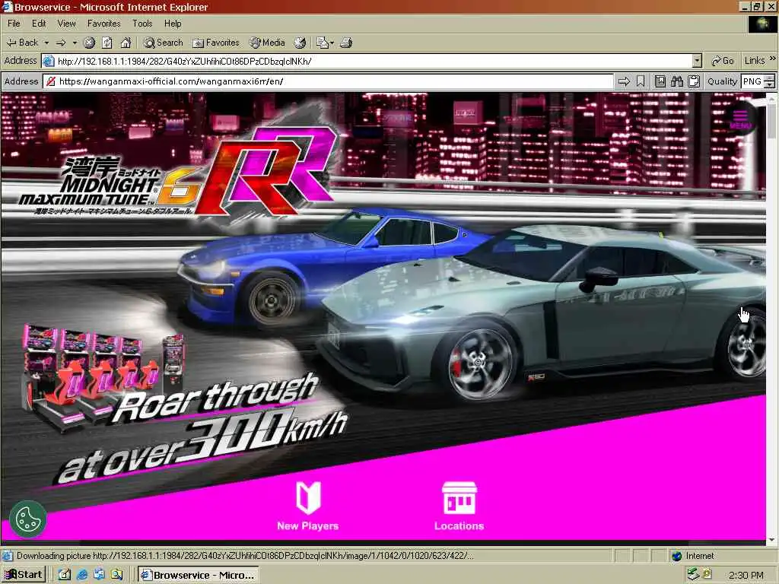Click the second system tray icon

[707, 575]
